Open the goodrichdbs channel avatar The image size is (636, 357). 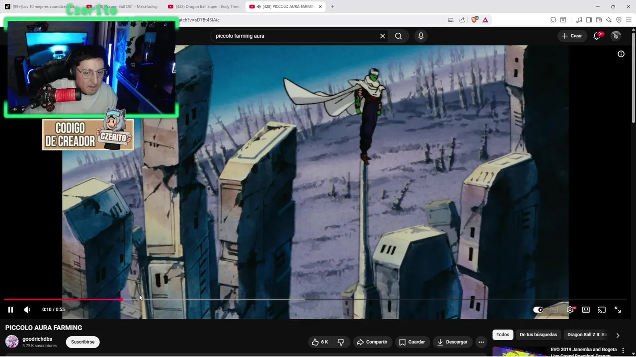tap(12, 342)
